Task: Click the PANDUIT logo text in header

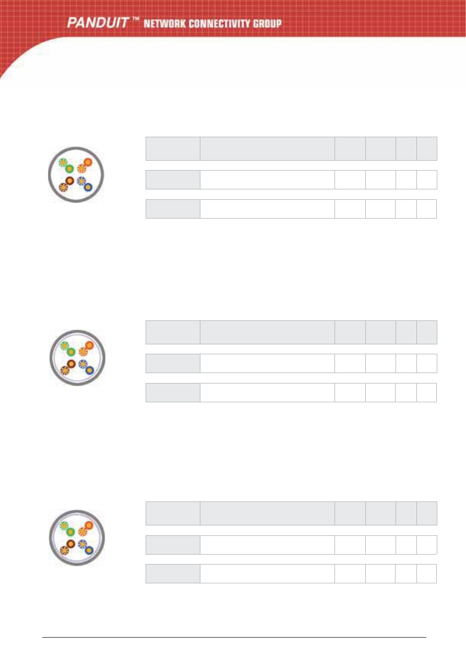Action: coord(98,23)
